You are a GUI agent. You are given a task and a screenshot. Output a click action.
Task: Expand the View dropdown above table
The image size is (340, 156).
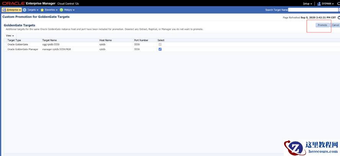pyautogui.click(x=10, y=35)
